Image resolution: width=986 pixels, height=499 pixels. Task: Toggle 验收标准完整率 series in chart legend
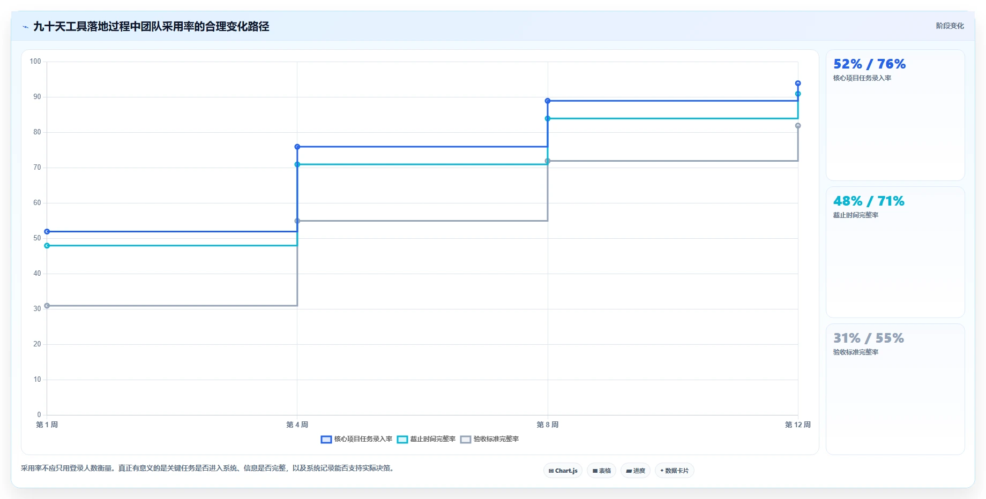tap(489, 439)
